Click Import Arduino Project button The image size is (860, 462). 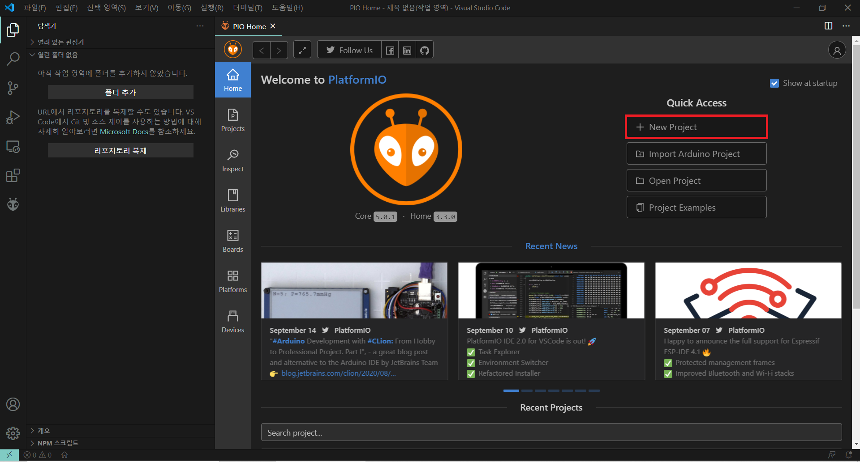click(x=697, y=153)
